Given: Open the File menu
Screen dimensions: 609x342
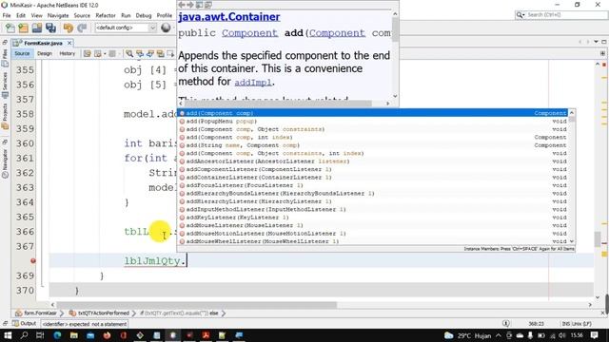Looking at the screenshot, I should coord(7,15).
